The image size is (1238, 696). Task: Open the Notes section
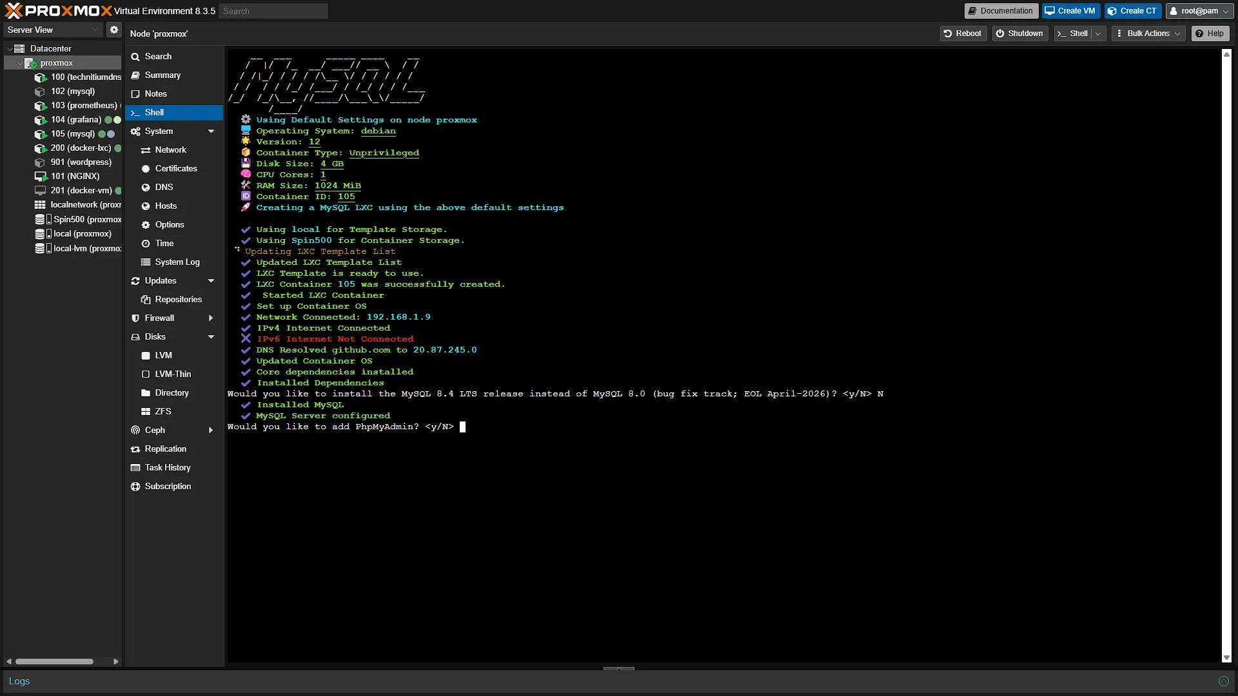174,94
